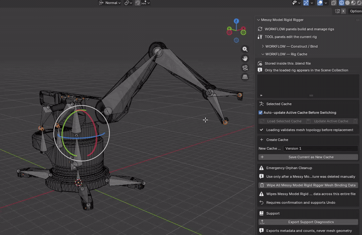This screenshot has width=362, height=235.
Task: Click the Create Cache plus icon
Action: 261,140
